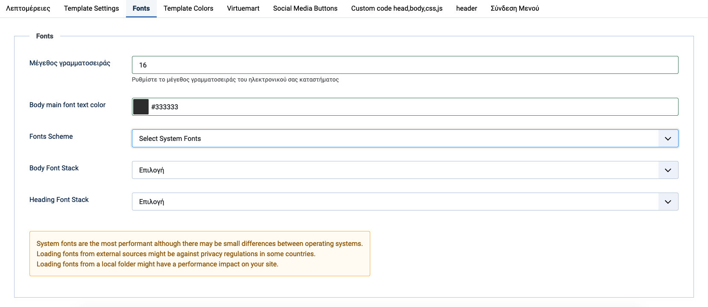Click the Body Font Stack label
Image resolution: width=708 pixels, height=307 pixels.
tap(54, 168)
